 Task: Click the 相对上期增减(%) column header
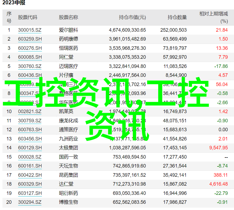coord(214,18)
